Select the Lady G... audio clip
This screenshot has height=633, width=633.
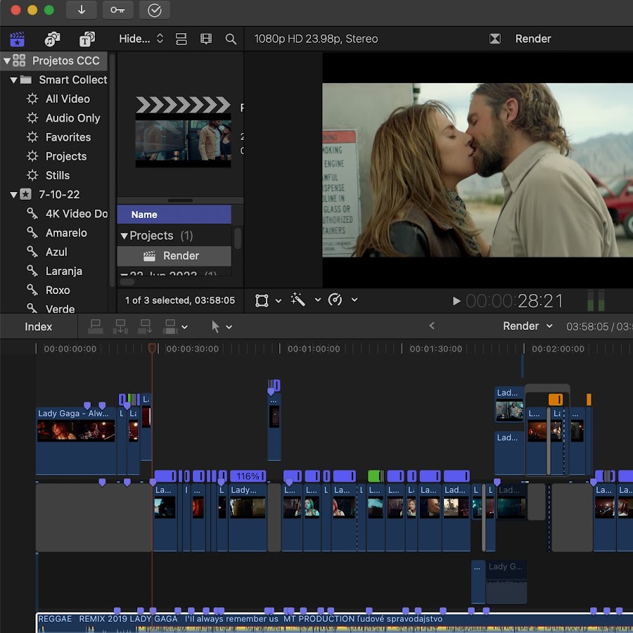[506, 582]
